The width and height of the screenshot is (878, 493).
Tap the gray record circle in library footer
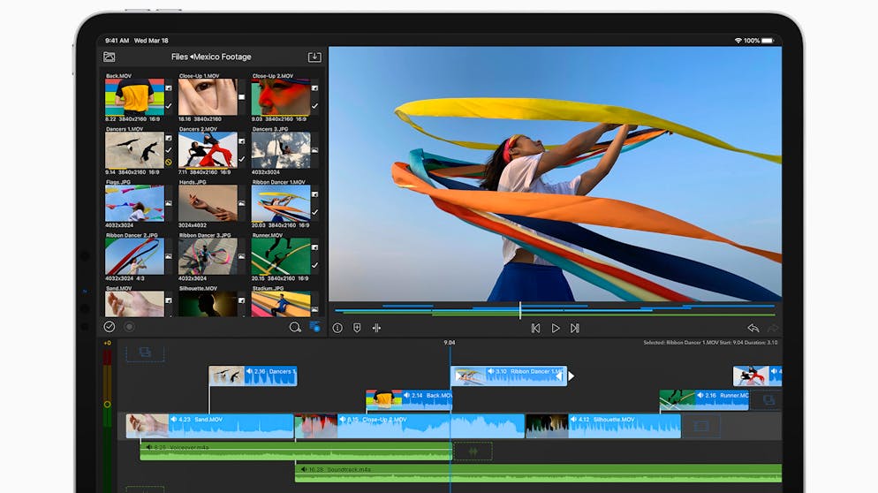[129, 327]
